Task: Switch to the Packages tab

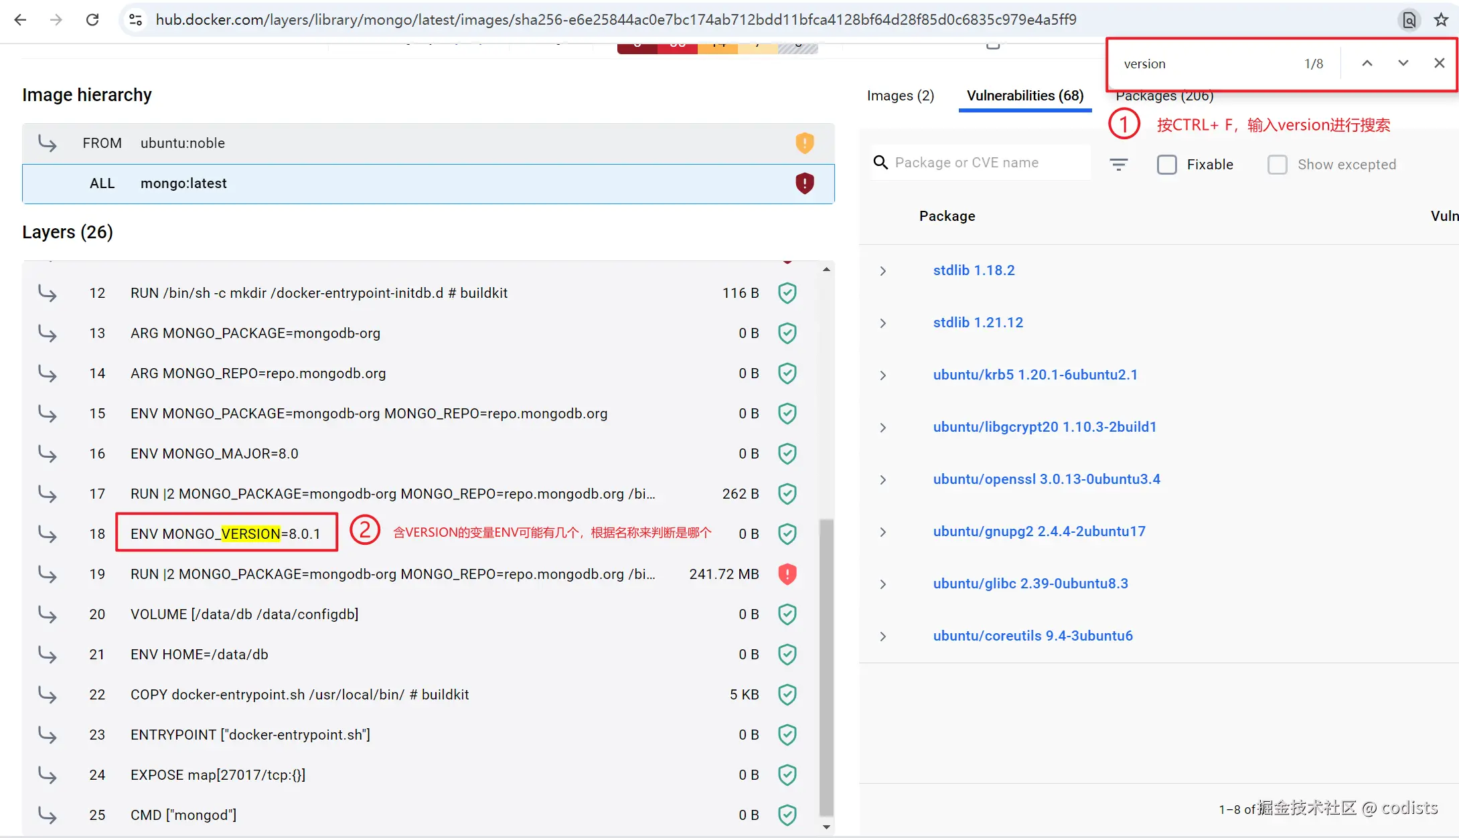Action: [1163, 96]
